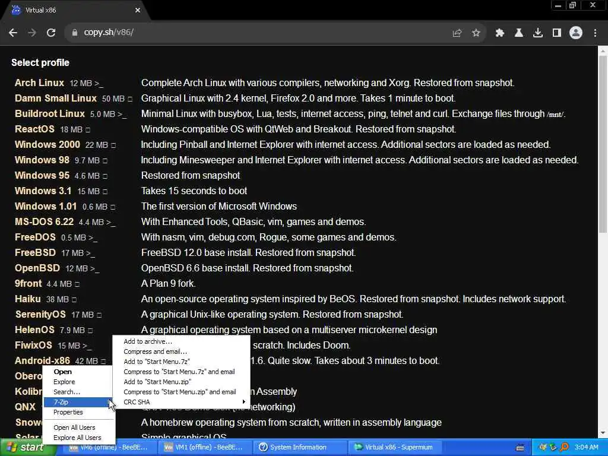The height and width of the screenshot is (456, 608).
Task: Open the browser three-dot menu
Action: coord(595,33)
